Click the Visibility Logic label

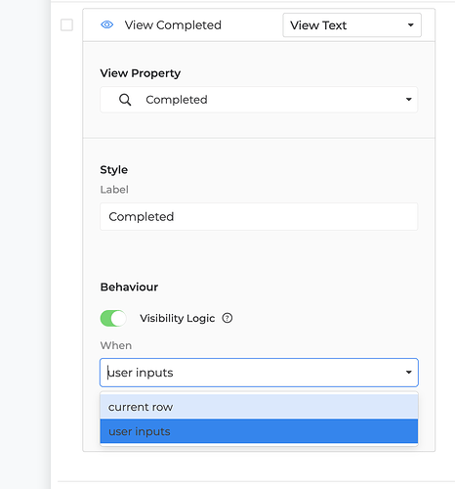[x=178, y=319]
